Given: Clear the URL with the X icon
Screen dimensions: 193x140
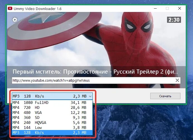Looking at the screenshot, I should pos(177,80).
